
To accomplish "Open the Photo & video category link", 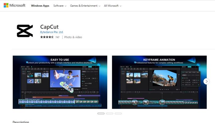I will [x=73, y=37].
